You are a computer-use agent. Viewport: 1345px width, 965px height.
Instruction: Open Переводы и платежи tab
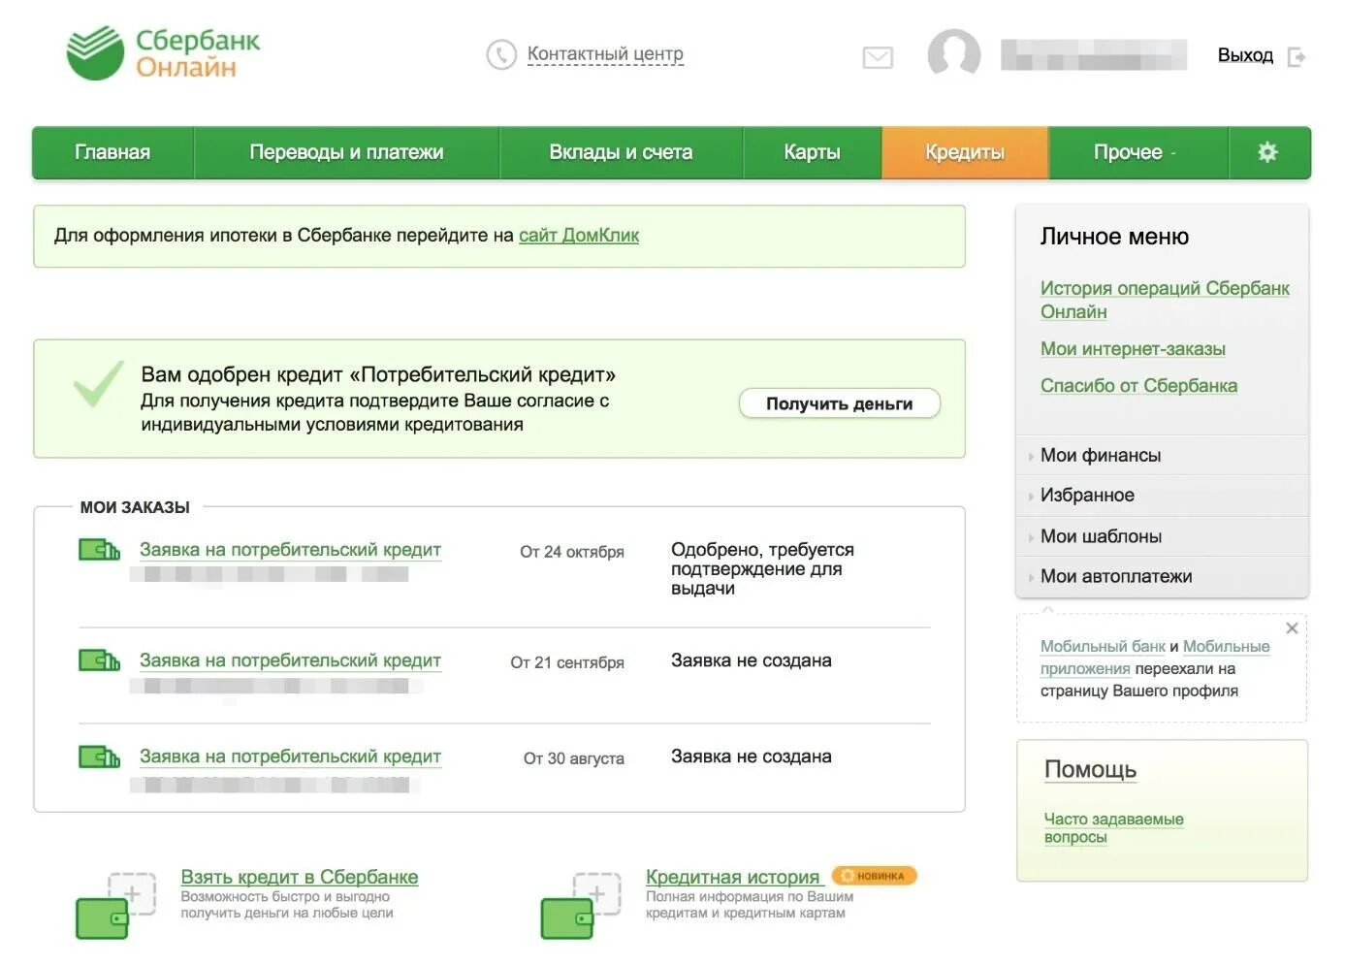click(346, 152)
